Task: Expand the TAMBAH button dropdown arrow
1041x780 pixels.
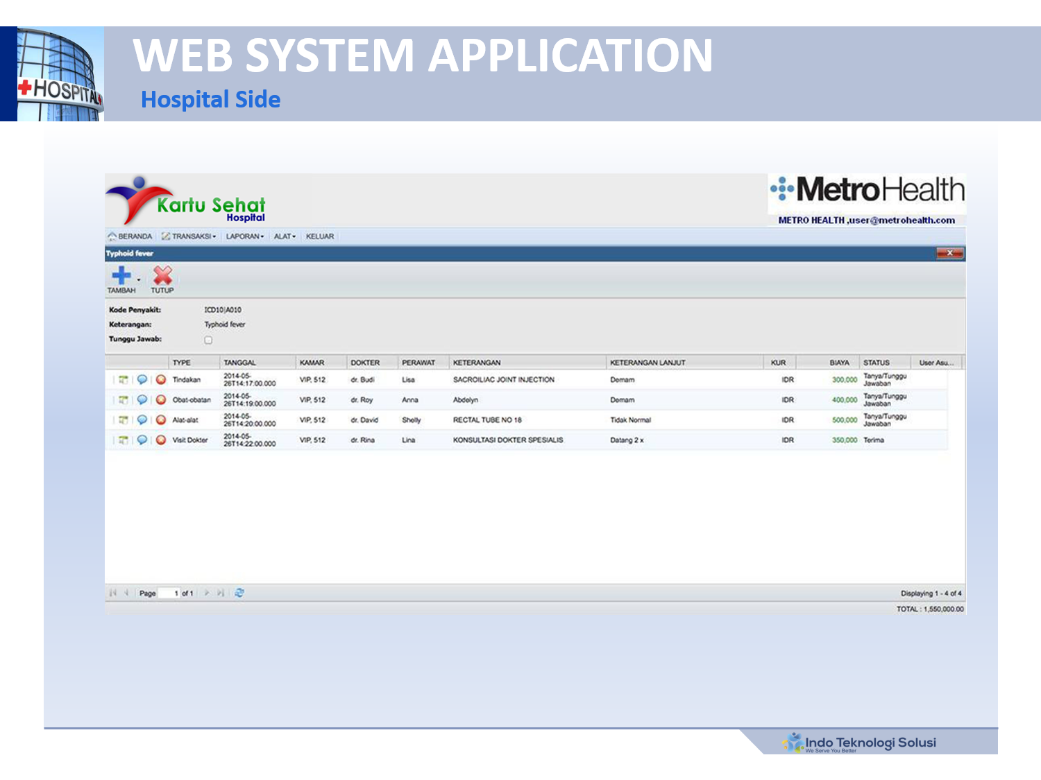Action: click(x=139, y=280)
